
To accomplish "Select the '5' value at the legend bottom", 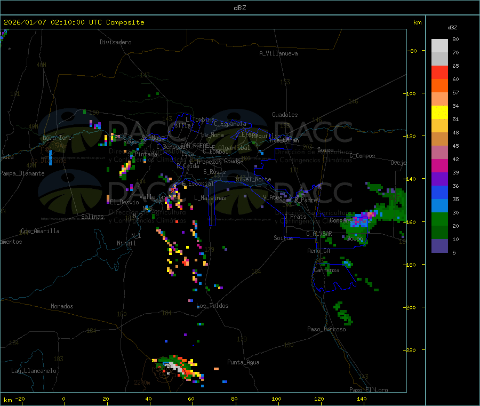I will point(454,252).
